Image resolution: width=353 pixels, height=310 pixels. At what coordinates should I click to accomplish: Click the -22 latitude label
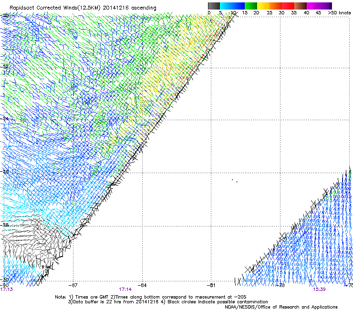(x=4, y=67)
